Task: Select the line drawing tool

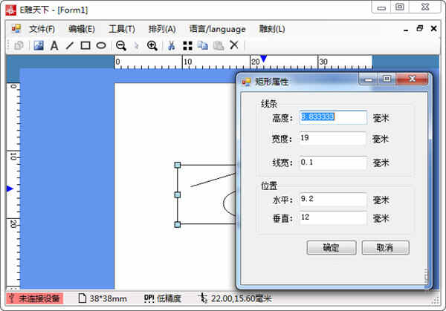Action: (70, 45)
